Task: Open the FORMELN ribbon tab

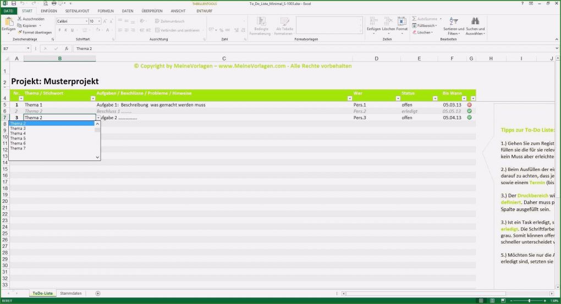Action: [x=106, y=11]
